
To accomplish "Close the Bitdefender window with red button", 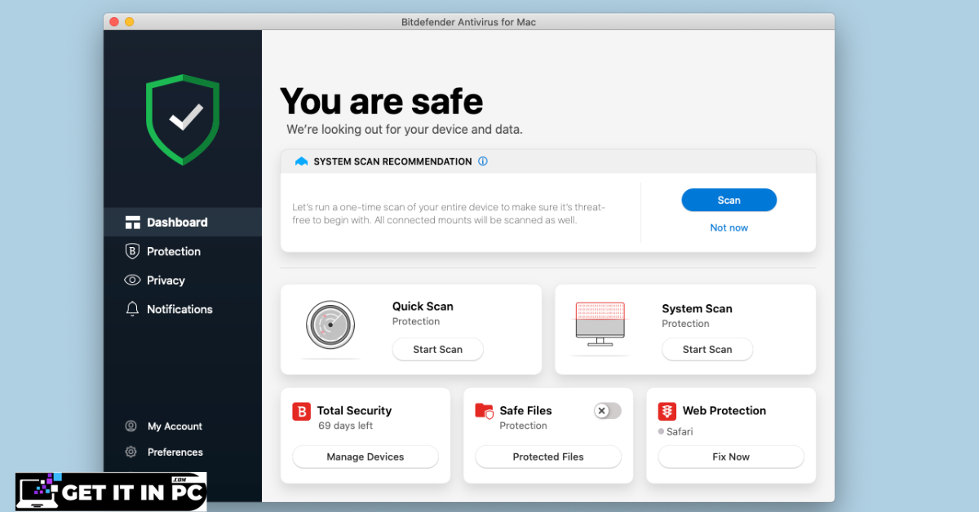I will (x=114, y=21).
